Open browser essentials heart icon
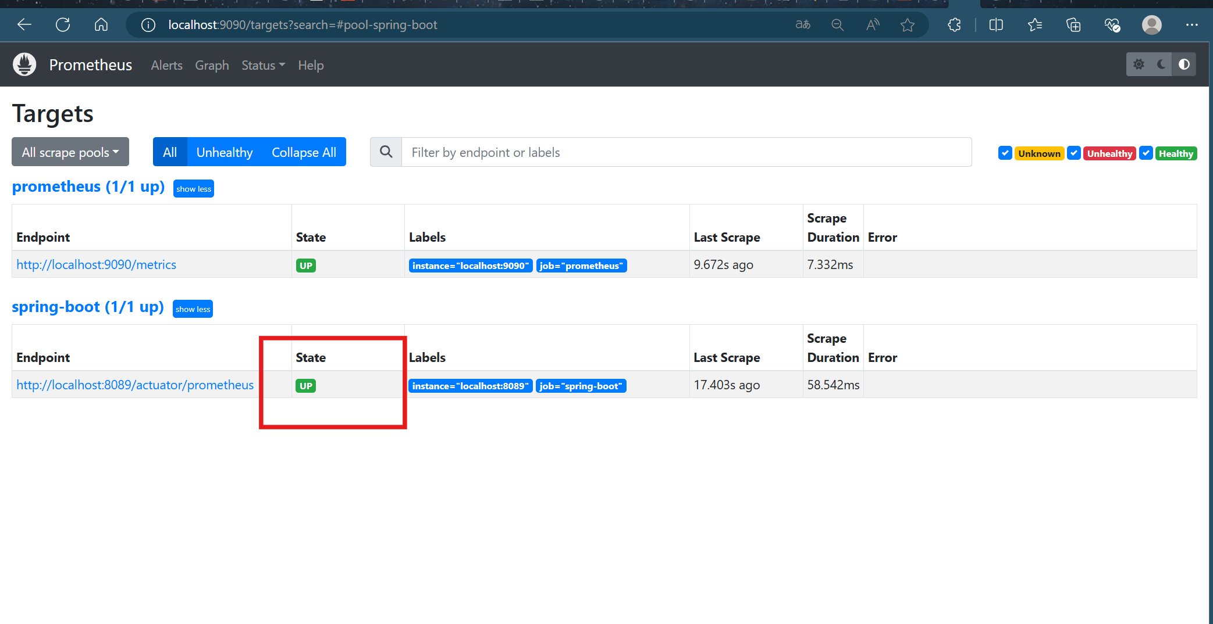The image size is (1213, 624). click(1112, 24)
